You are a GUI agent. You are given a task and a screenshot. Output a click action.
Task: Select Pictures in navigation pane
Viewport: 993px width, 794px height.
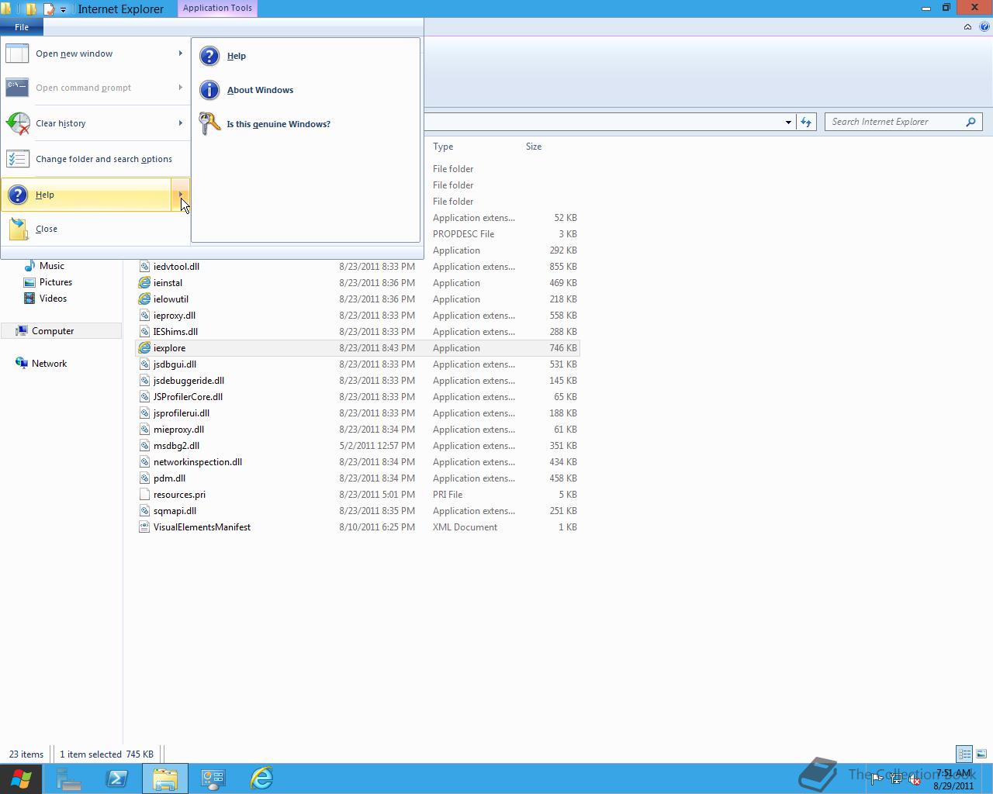pyautogui.click(x=56, y=282)
